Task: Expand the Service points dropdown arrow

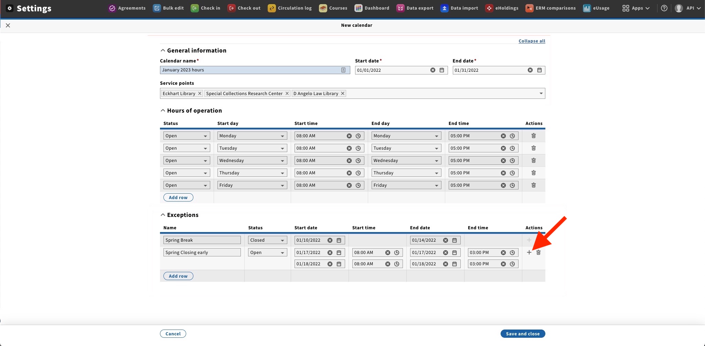Action: tap(541, 93)
